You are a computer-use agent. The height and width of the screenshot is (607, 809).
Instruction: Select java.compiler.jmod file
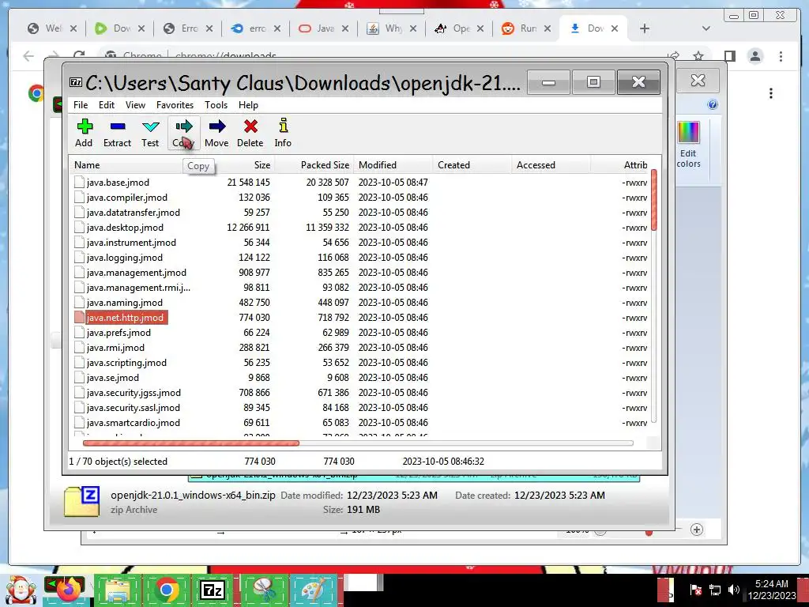coord(127,197)
